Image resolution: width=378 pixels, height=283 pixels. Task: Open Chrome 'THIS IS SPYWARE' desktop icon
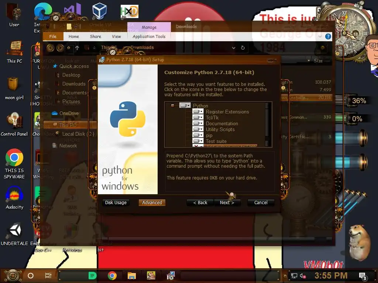coord(14,164)
